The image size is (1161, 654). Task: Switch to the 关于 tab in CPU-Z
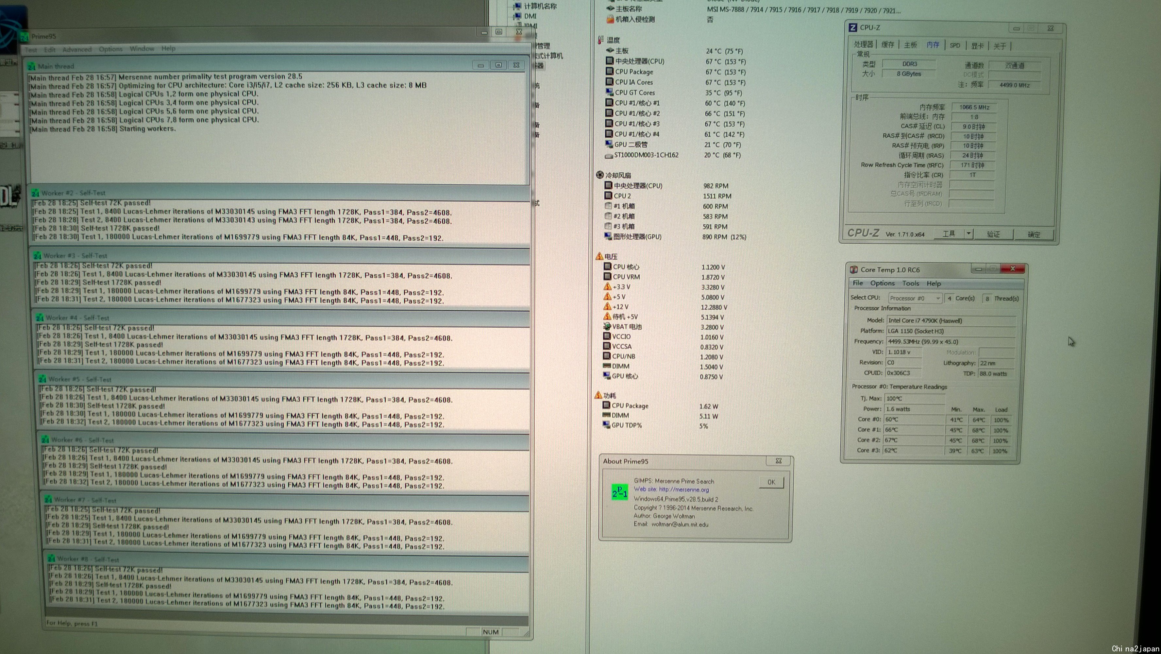tap(999, 46)
